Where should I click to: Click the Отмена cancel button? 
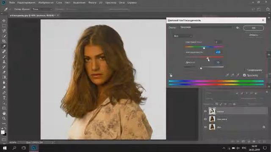[x=254, y=35]
